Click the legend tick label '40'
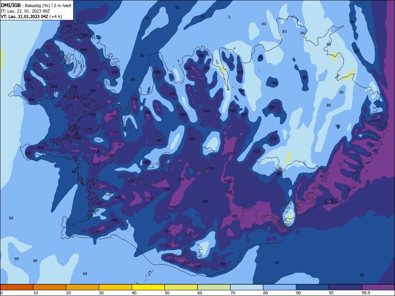 134,293
